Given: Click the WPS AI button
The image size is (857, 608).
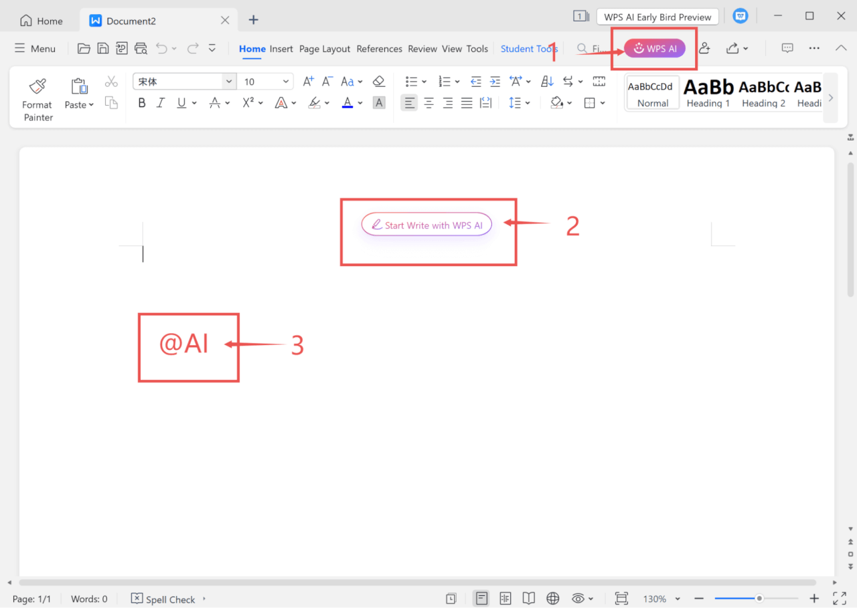Looking at the screenshot, I should [x=655, y=48].
